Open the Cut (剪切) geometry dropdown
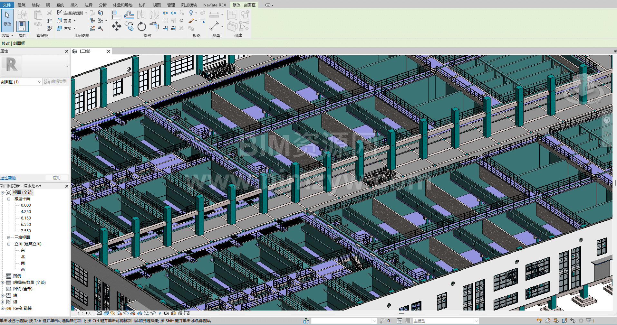 [x=75, y=21]
